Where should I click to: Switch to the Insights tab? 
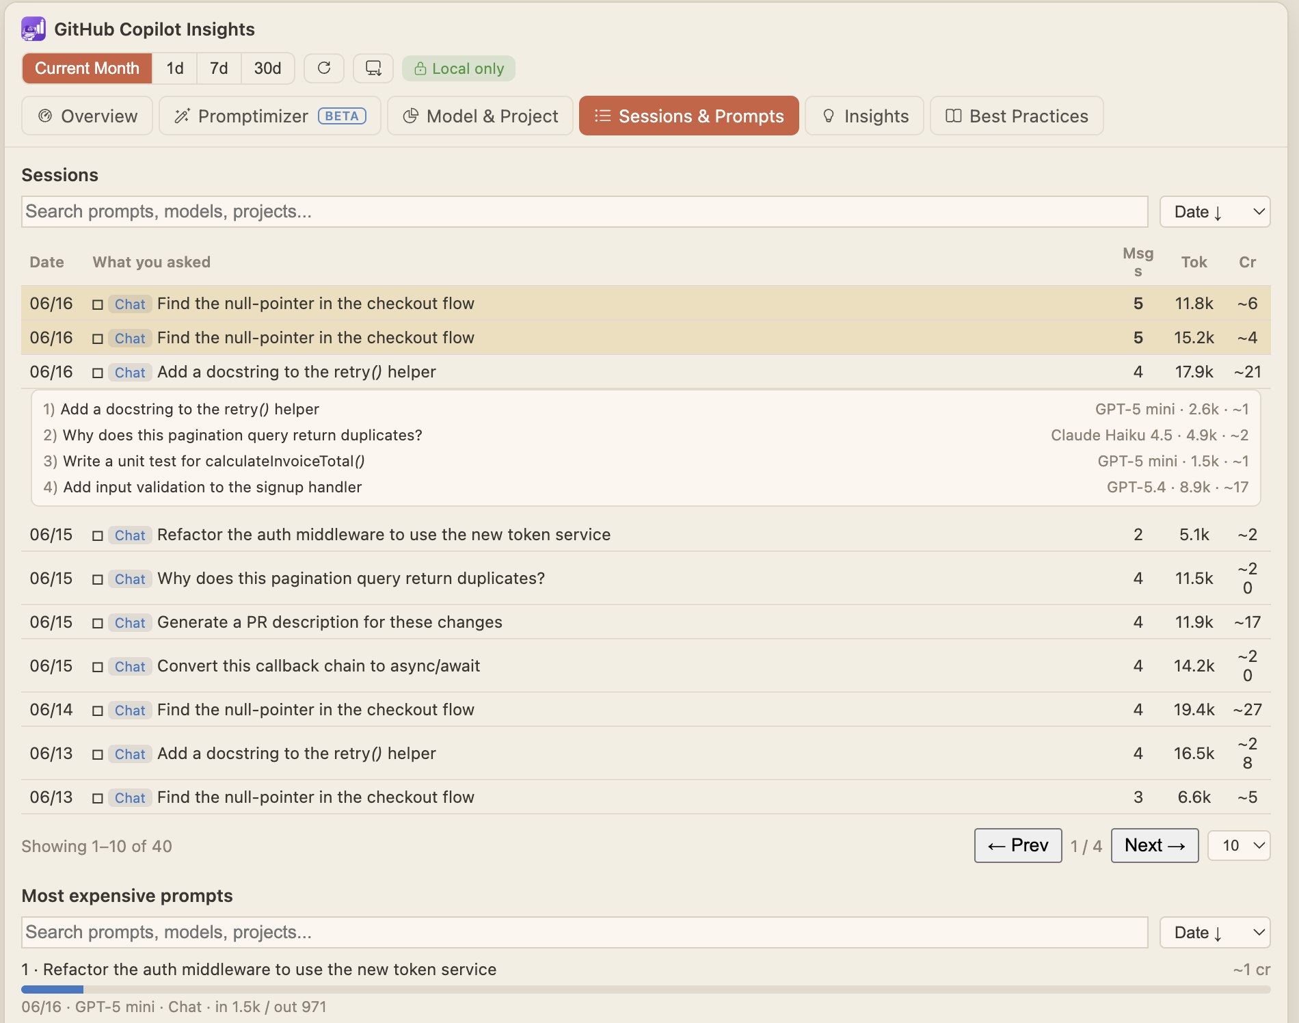point(864,116)
